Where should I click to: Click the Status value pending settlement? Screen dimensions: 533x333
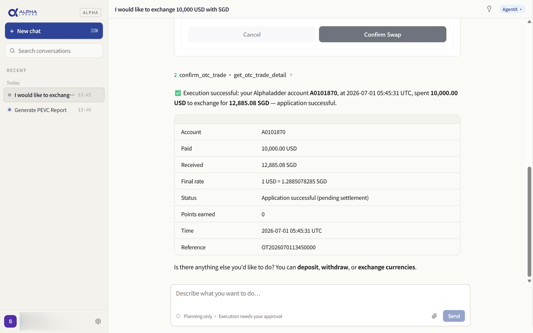click(x=315, y=198)
